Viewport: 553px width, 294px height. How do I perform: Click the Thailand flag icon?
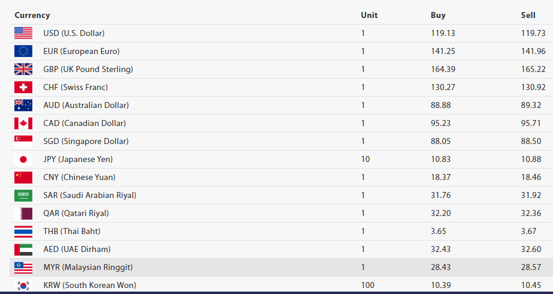[23, 232]
